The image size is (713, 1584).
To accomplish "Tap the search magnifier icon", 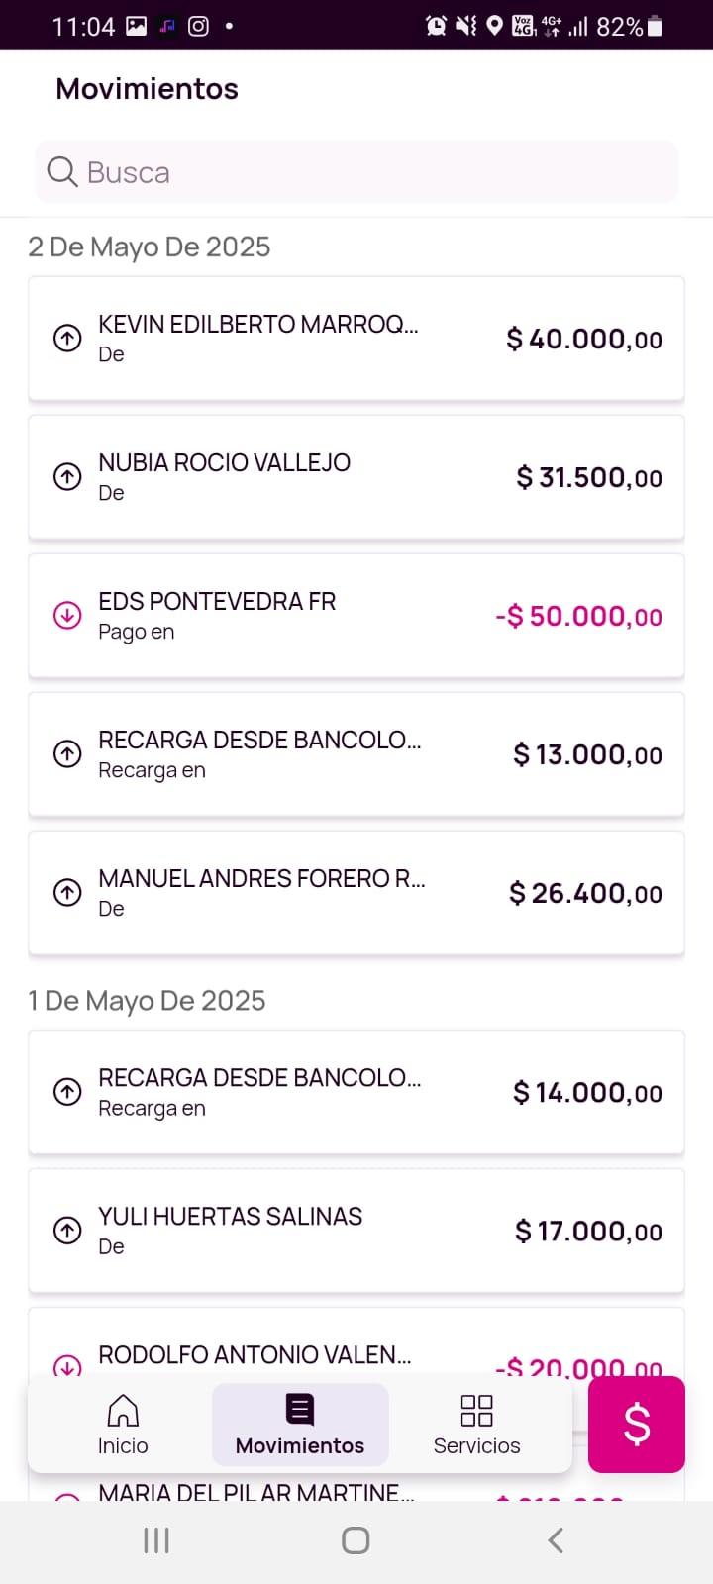I will click(62, 172).
